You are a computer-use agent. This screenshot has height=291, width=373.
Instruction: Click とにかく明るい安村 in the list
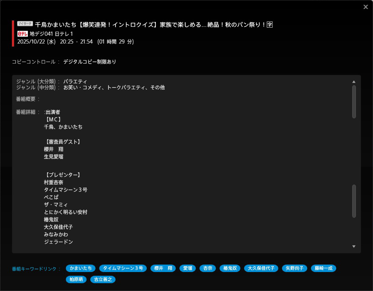(x=66, y=212)
